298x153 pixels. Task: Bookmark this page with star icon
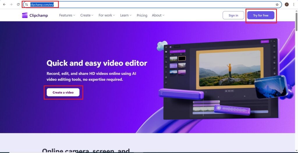pos(277,4)
